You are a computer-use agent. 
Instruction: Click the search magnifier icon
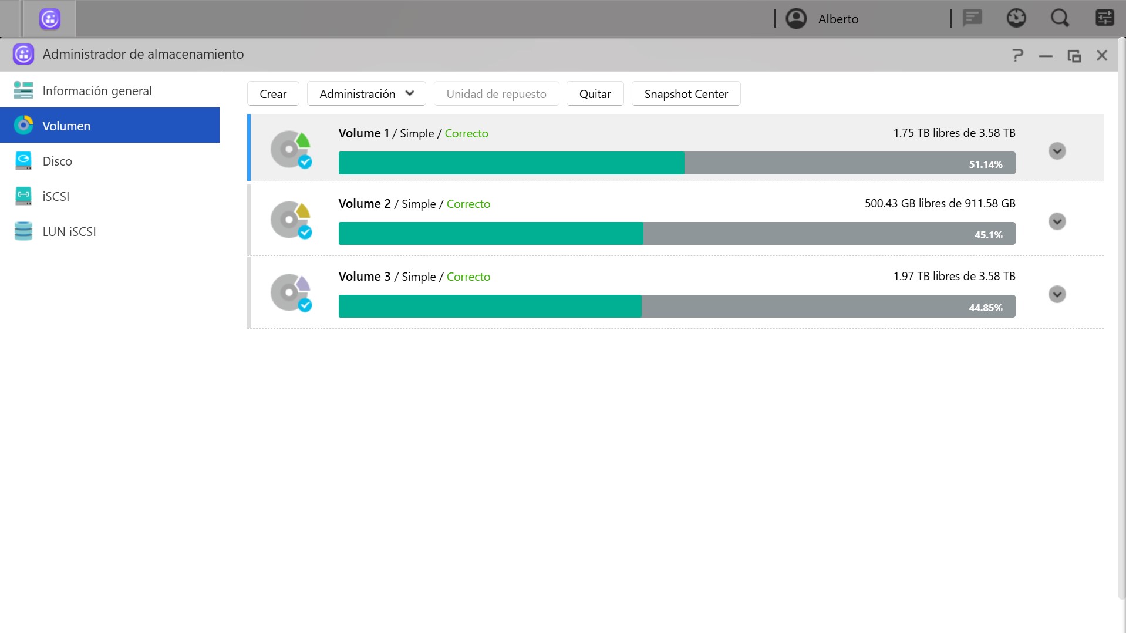coord(1060,19)
